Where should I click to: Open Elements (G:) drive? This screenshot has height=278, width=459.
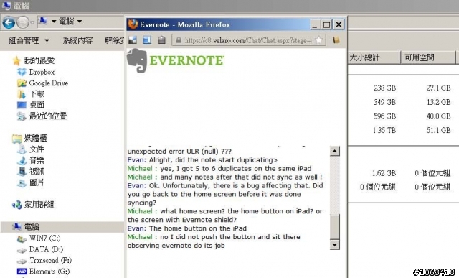click(x=49, y=272)
